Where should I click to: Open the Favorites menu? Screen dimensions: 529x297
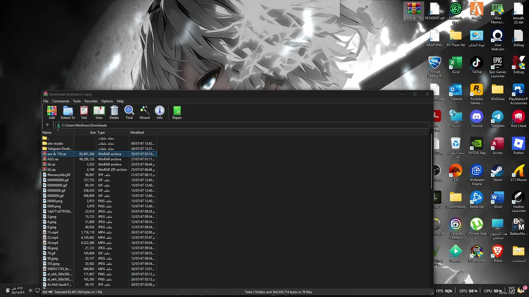coord(91,101)
